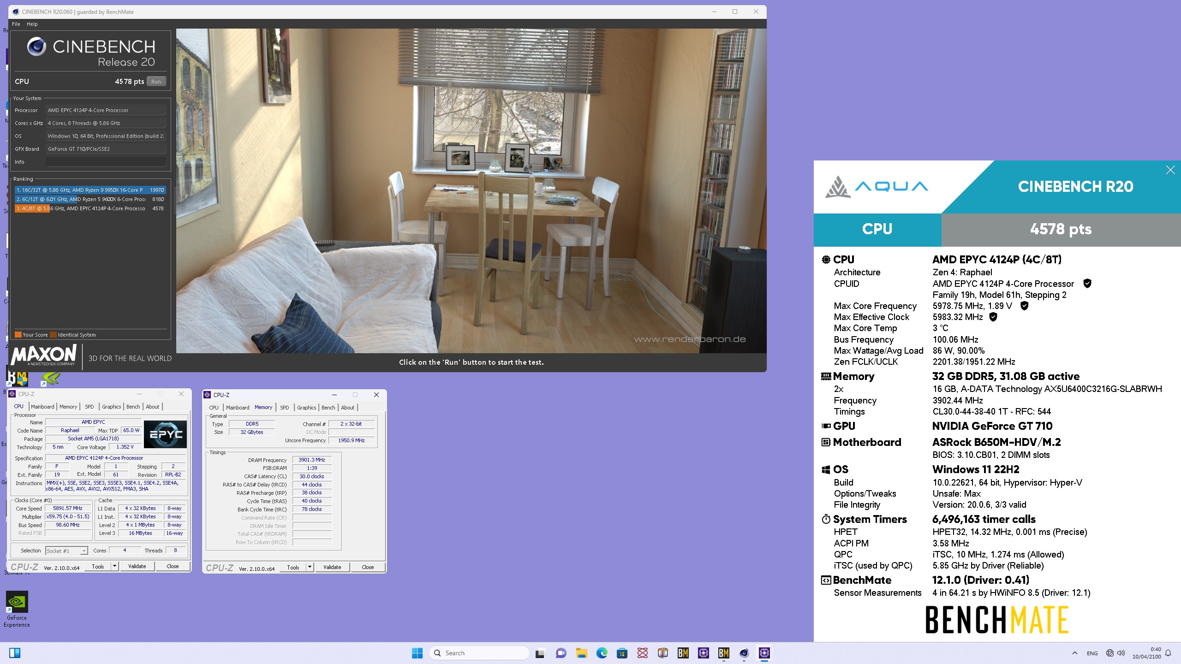Click Close button in CPU-Z Memory window
Image resolution: width=1181 pixels, height=664 pixels.
pyautogui.click(x=368, y=567)
